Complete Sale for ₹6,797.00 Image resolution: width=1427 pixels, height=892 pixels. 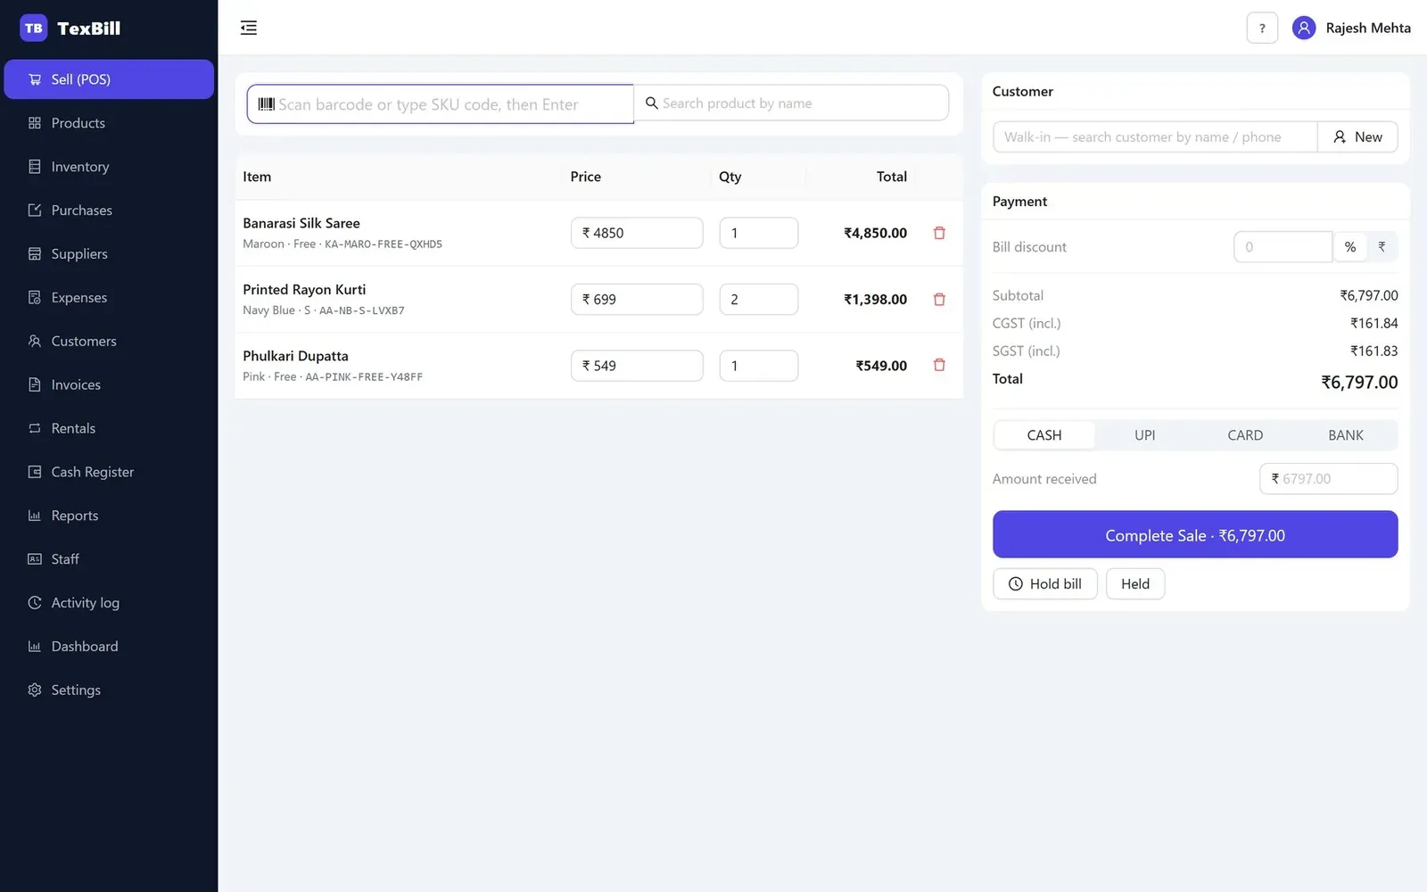1195,534
